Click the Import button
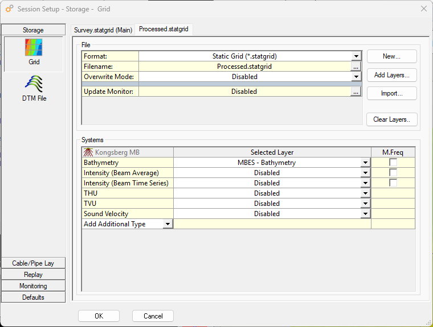433x327 pixels. pos(391,93)
